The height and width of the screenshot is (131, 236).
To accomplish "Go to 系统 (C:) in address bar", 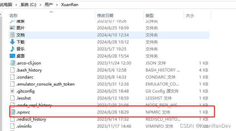I will [x=28, y=5].
